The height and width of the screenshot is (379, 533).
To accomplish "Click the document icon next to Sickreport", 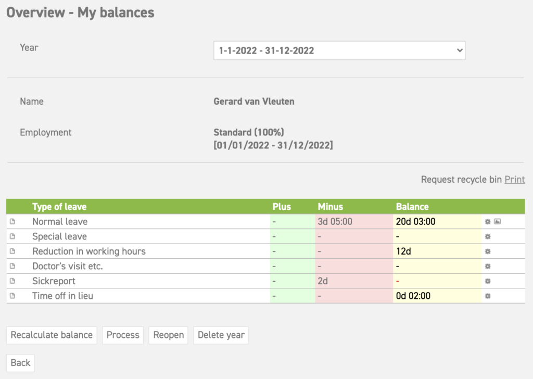I will (x=11, y=281).
